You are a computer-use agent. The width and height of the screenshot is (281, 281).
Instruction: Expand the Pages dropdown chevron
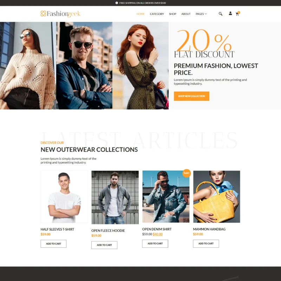click(206, 14)
